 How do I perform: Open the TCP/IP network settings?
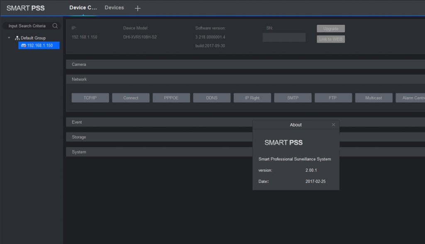click(90, 98)
